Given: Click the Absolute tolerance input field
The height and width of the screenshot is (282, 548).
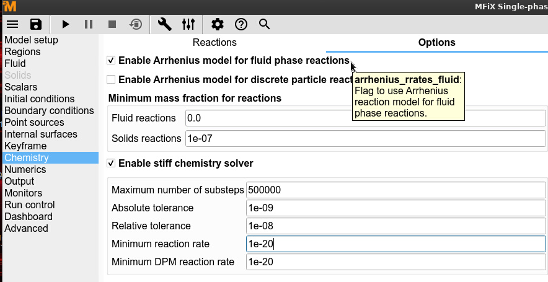Looking at the screenshot, I should pyautogui.click(x=396, y=208).
